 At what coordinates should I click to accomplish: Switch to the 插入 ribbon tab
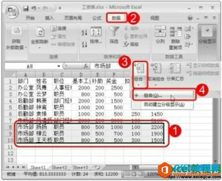tap(49, 18)
